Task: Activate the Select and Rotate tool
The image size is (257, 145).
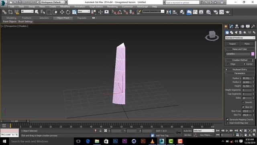Action: pos(68,12)
